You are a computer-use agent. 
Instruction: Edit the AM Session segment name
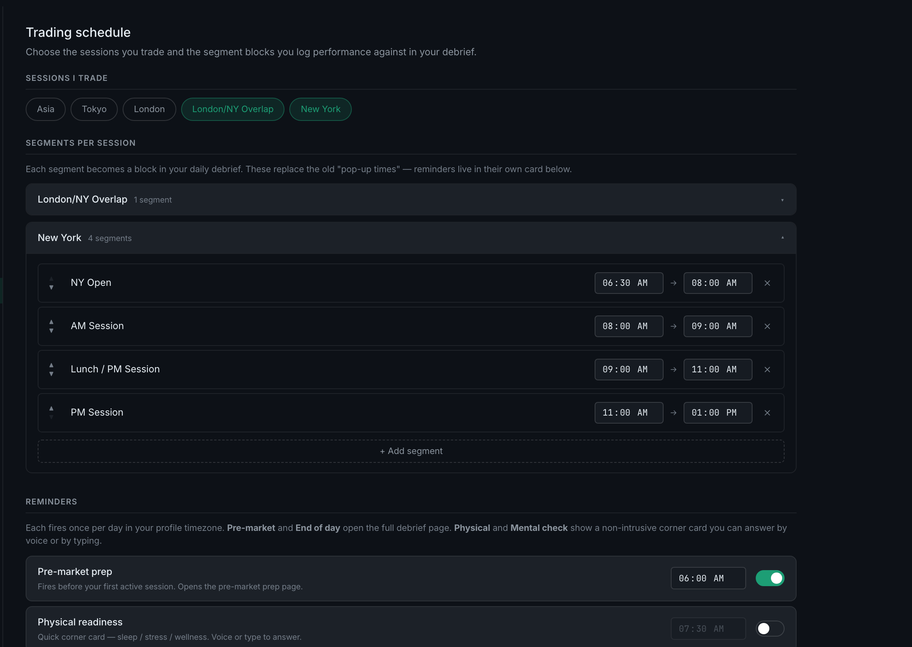(97, 326)
